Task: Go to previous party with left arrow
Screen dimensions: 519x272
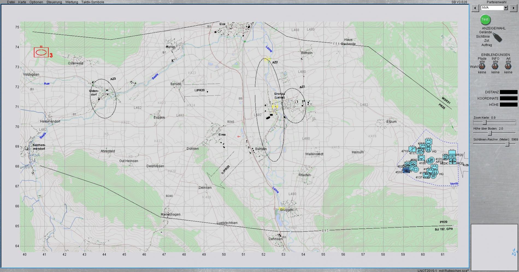Action: pos(475,8)
